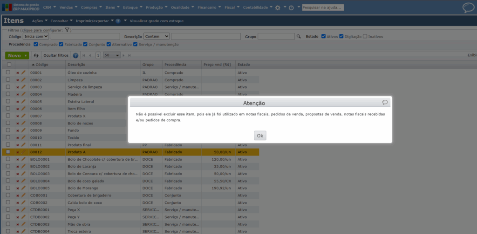Go to first page of grid

(84, 55)
